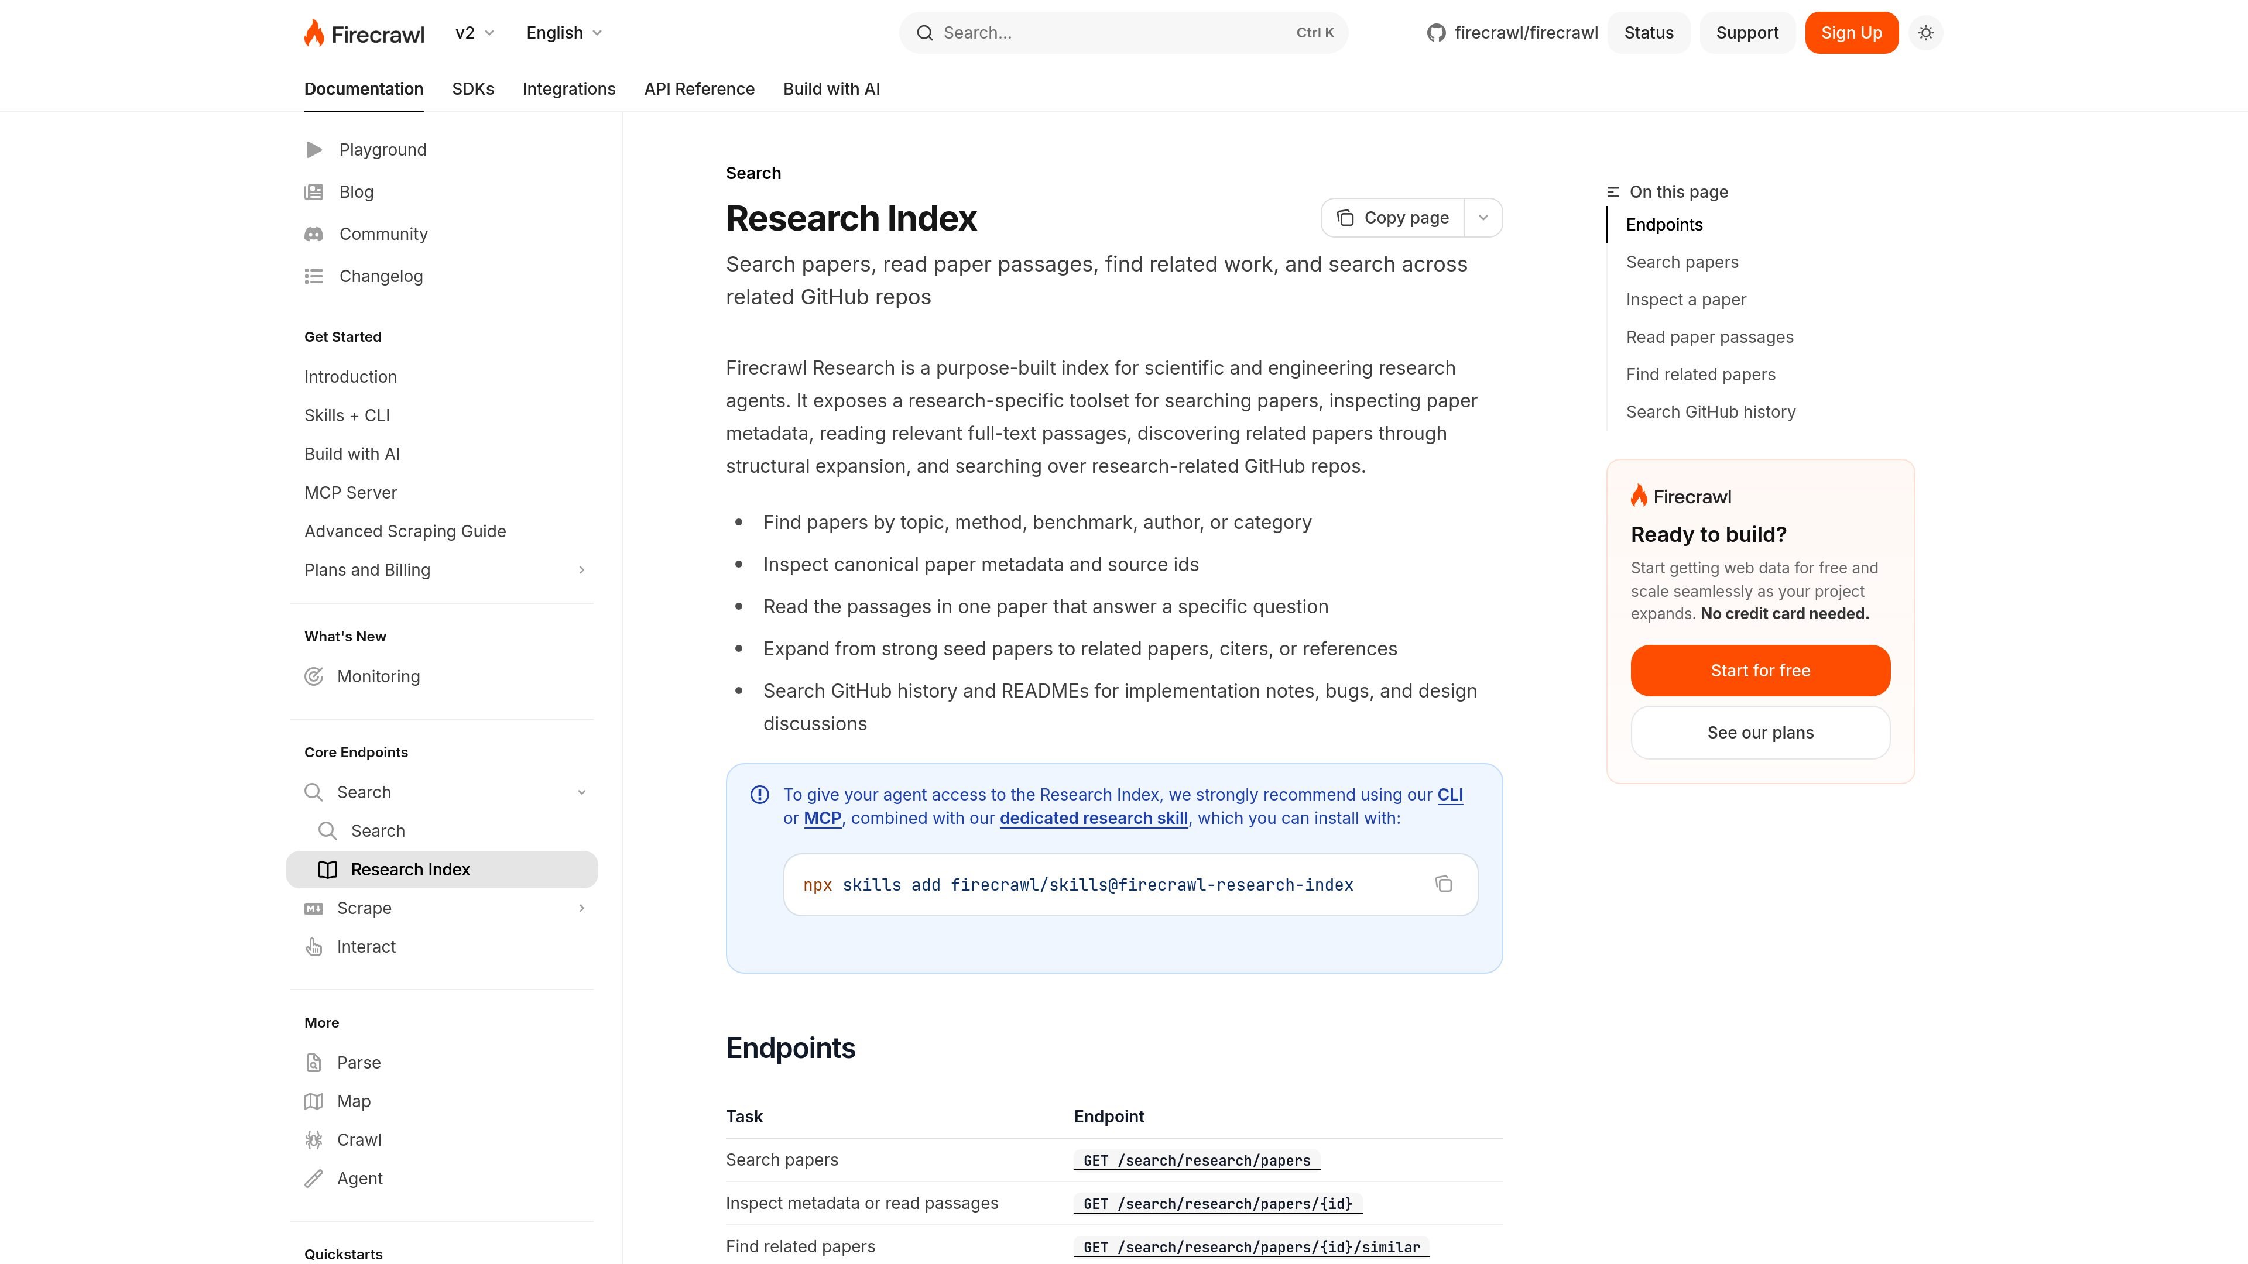The width and height of the screenshot is (2248, 1264).
Task: Open the Changelog sidebar link
Action: [363, 277]
